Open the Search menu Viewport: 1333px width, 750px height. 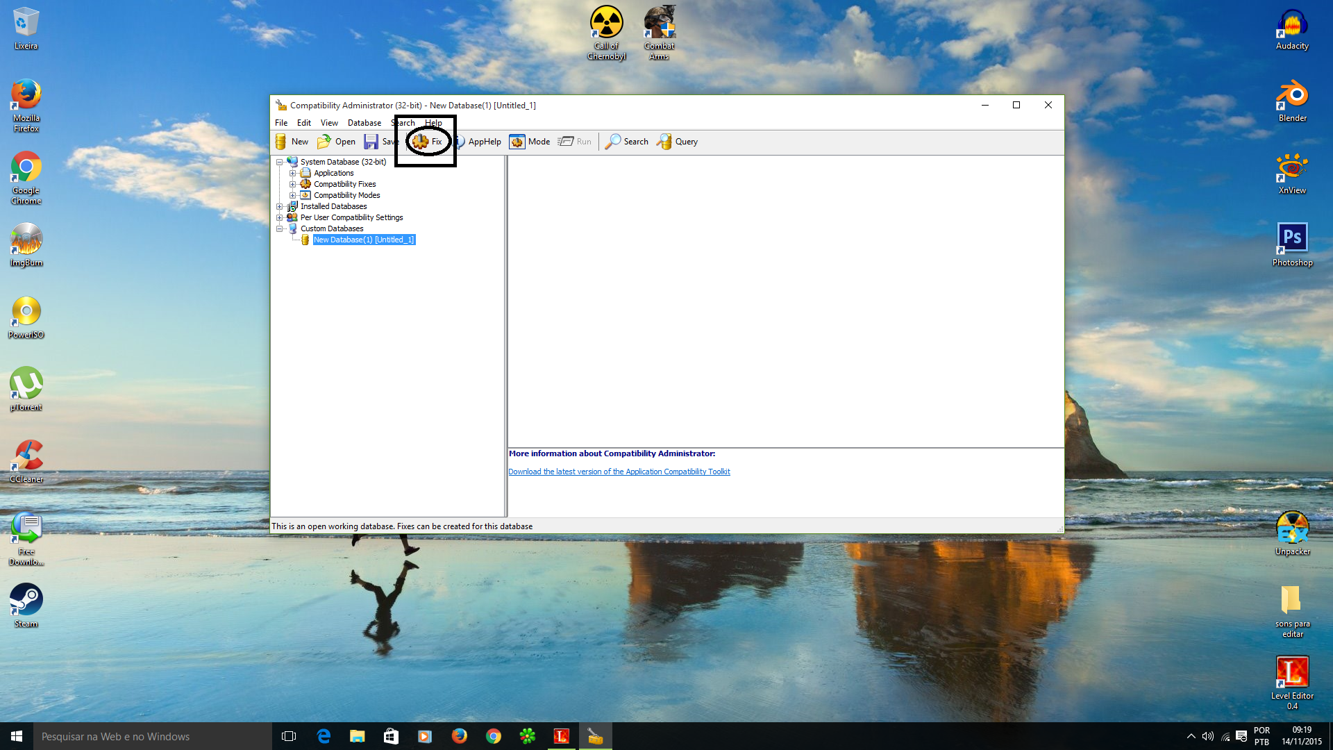(x=404, y=122)
